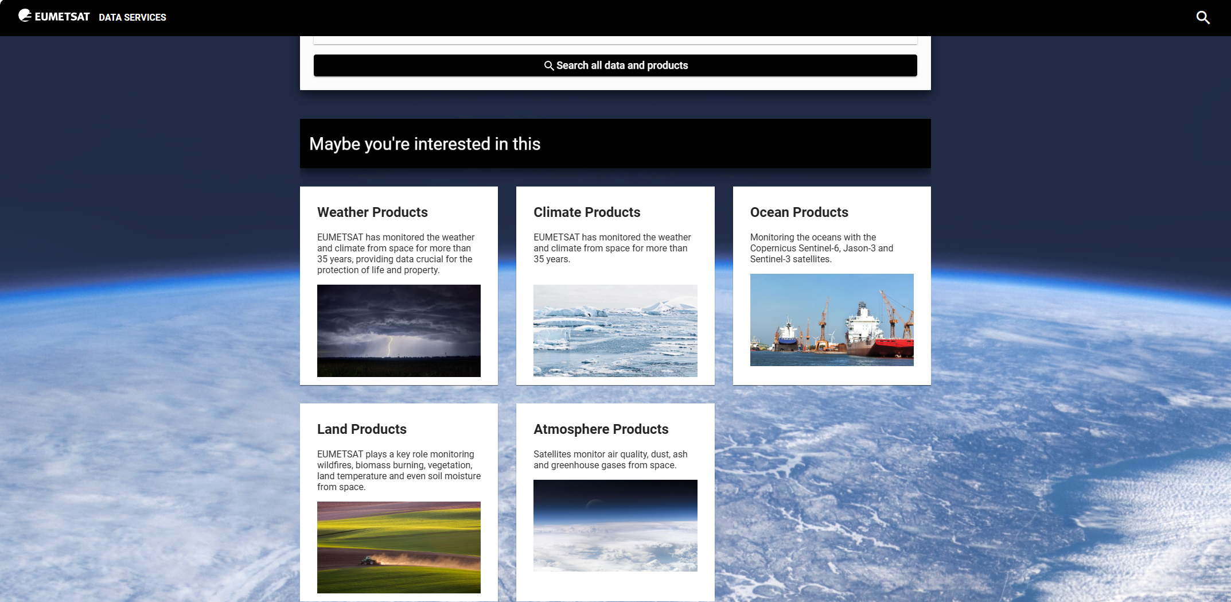
Task: Click the lightning storm thumbnail
Action: click(399, 331)
